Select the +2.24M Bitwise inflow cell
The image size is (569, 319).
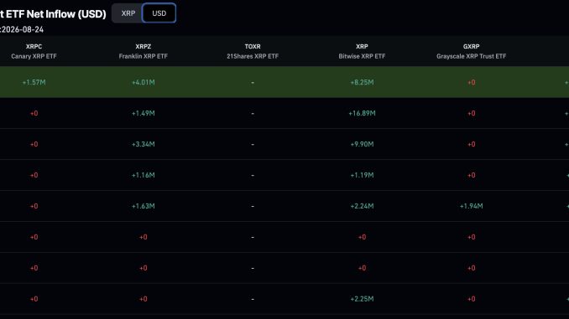[x=362, y=206]
